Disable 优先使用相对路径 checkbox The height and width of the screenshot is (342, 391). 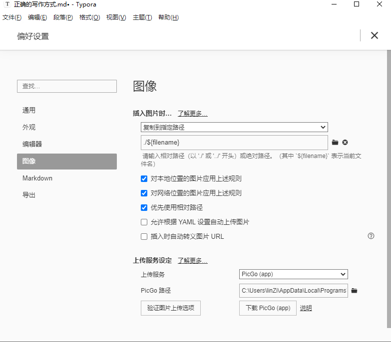point(144,207)
